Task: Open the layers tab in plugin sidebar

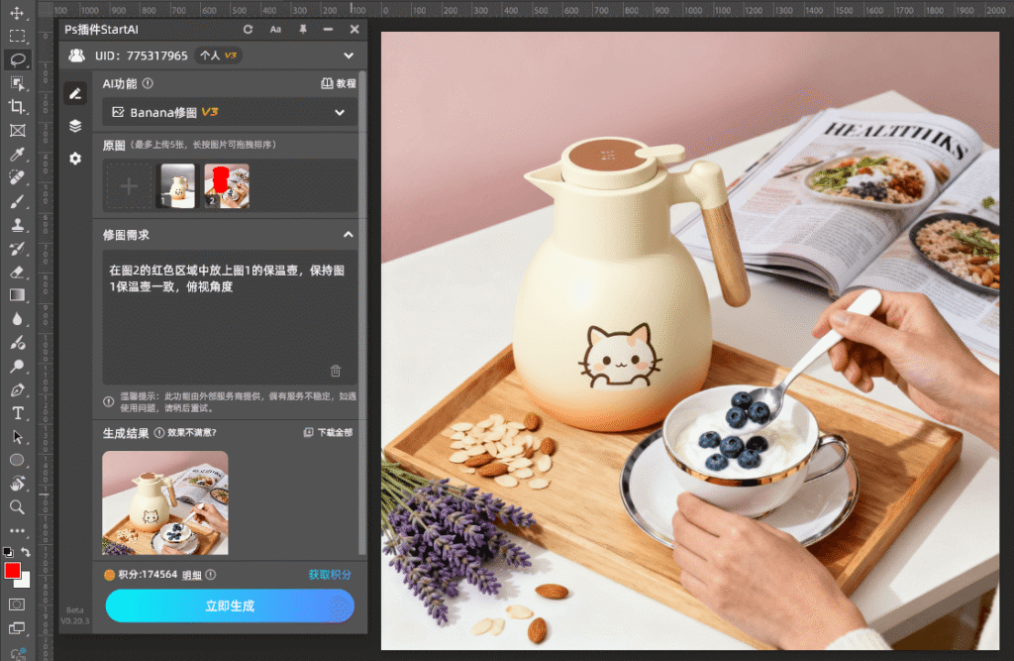Action: pos(75,126)
